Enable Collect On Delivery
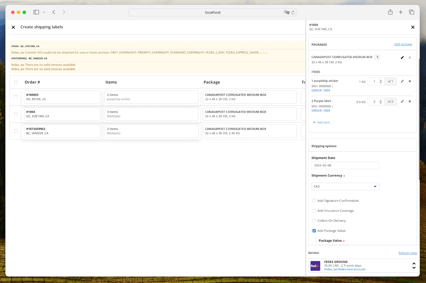Screen dimensions: 426x283 point(314,221)
